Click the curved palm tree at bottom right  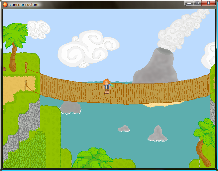[204, 142]
